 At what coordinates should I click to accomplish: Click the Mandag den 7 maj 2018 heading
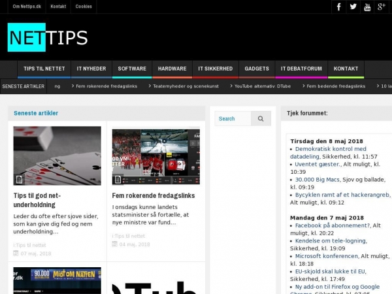(x=327, y=218)
